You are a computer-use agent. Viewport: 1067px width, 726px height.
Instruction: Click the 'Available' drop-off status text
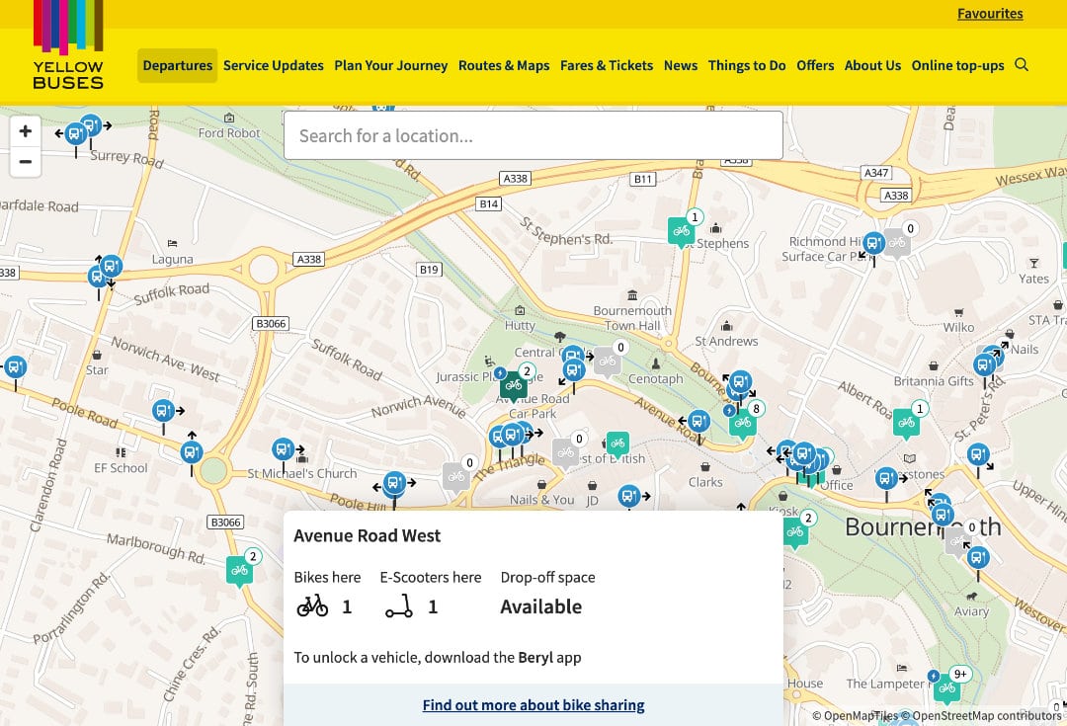click(x=541, y=606)
